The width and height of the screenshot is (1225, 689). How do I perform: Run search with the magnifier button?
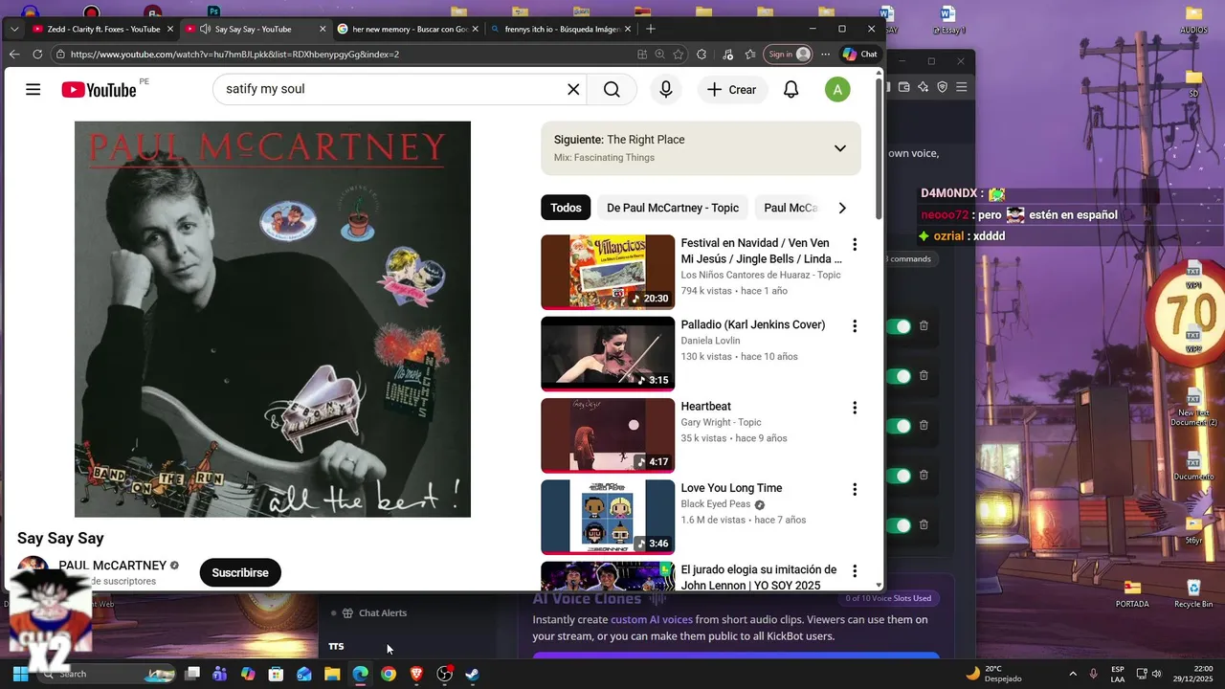tap(612, 90)
